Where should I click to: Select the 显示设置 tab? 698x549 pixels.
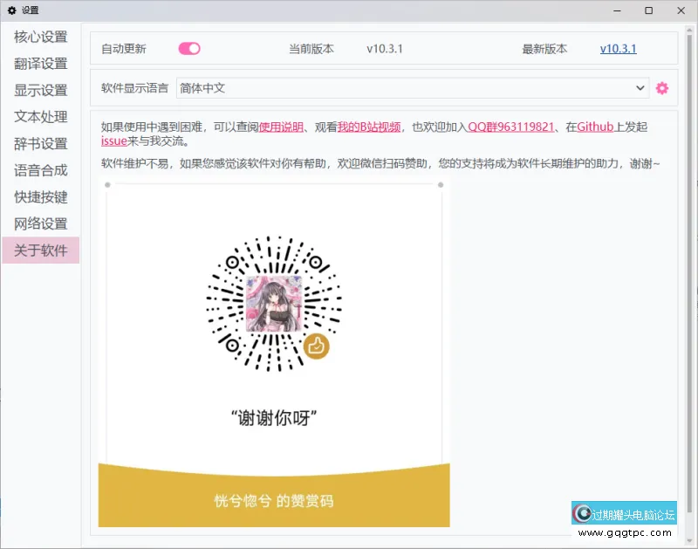41,90
